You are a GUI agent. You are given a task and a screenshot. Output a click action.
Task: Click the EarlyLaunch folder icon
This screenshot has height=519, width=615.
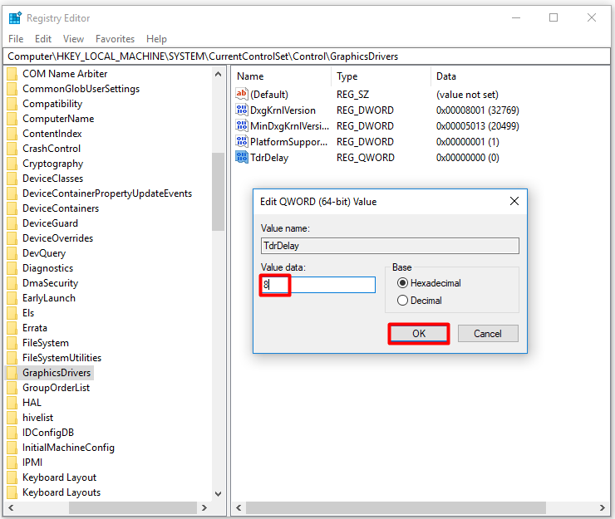(x=12, y=298)
